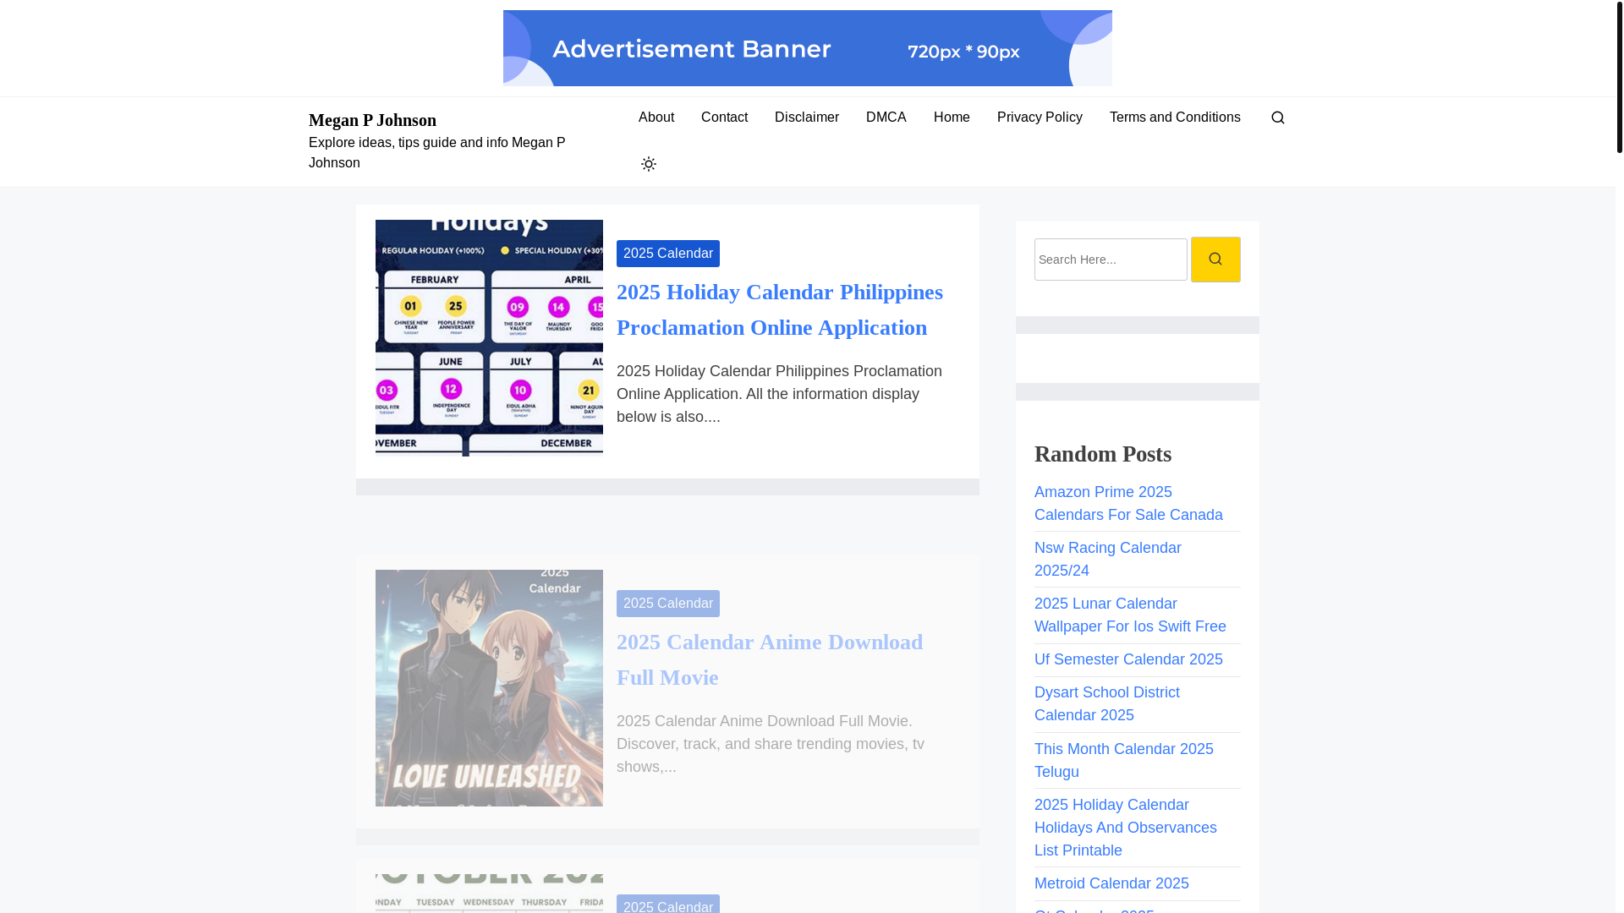
Task: Open Dysart School District Calendar 2025 link
Action: pyautogui.click(x=1107, y=704)
